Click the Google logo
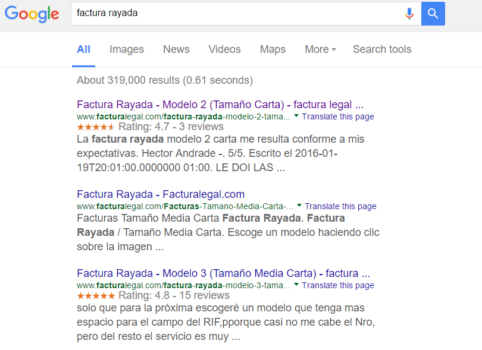This screenshot has width=482, height=350. [32, 14]
